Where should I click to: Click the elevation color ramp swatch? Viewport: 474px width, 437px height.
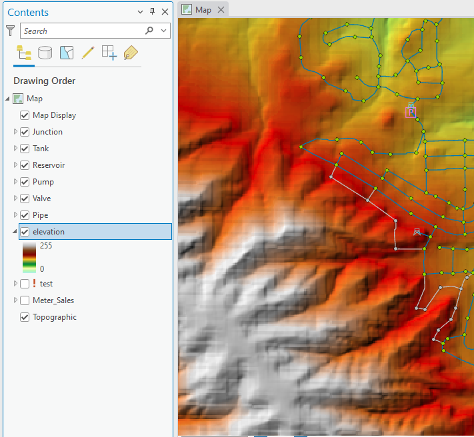pos(29,258)
